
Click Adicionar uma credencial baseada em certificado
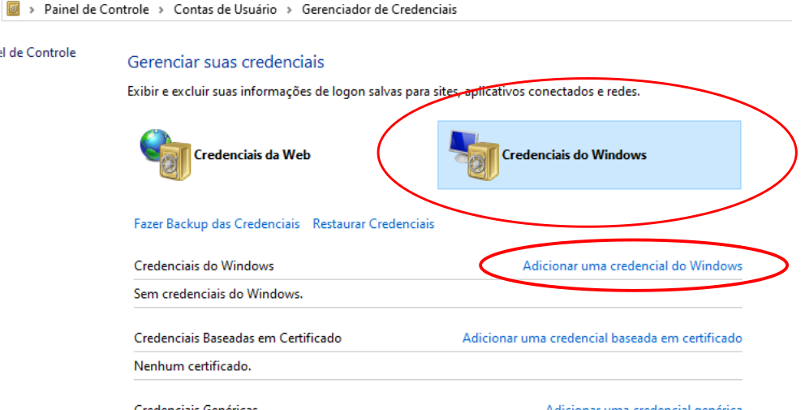[602, 338]
